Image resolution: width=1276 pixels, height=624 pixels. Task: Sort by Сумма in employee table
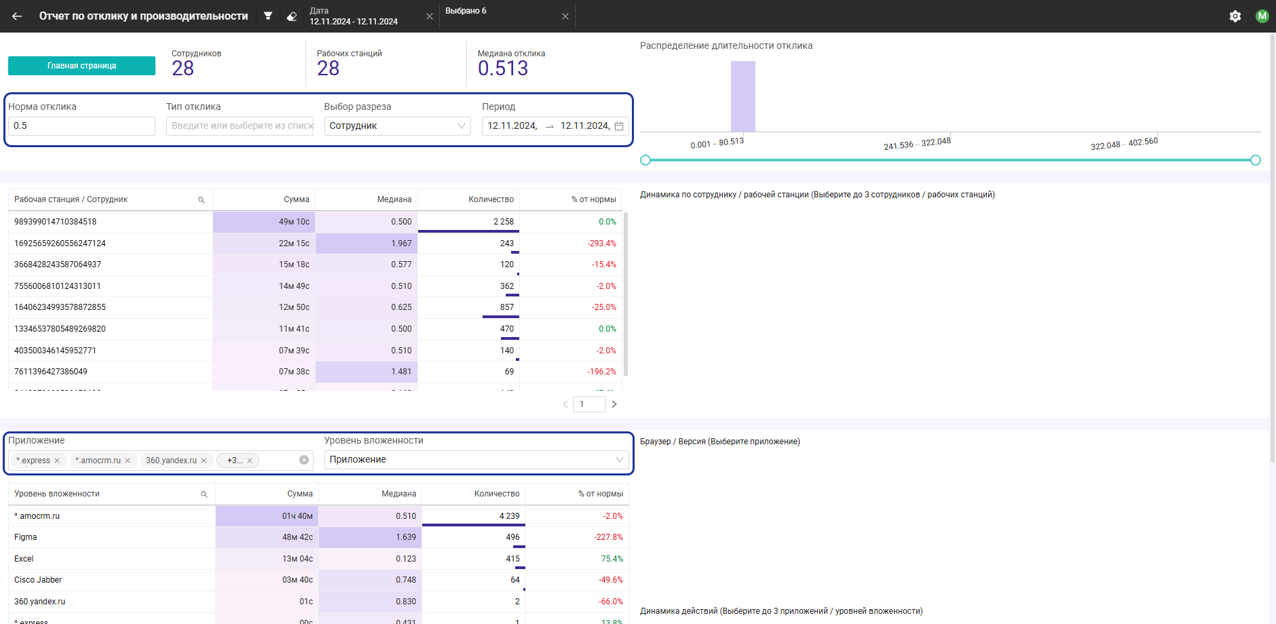[x=297, y=199]
